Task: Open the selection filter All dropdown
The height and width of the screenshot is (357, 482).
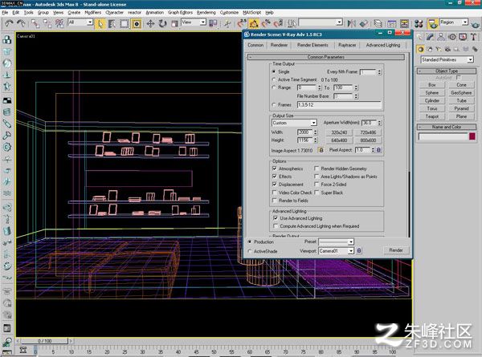Action: 89,22
